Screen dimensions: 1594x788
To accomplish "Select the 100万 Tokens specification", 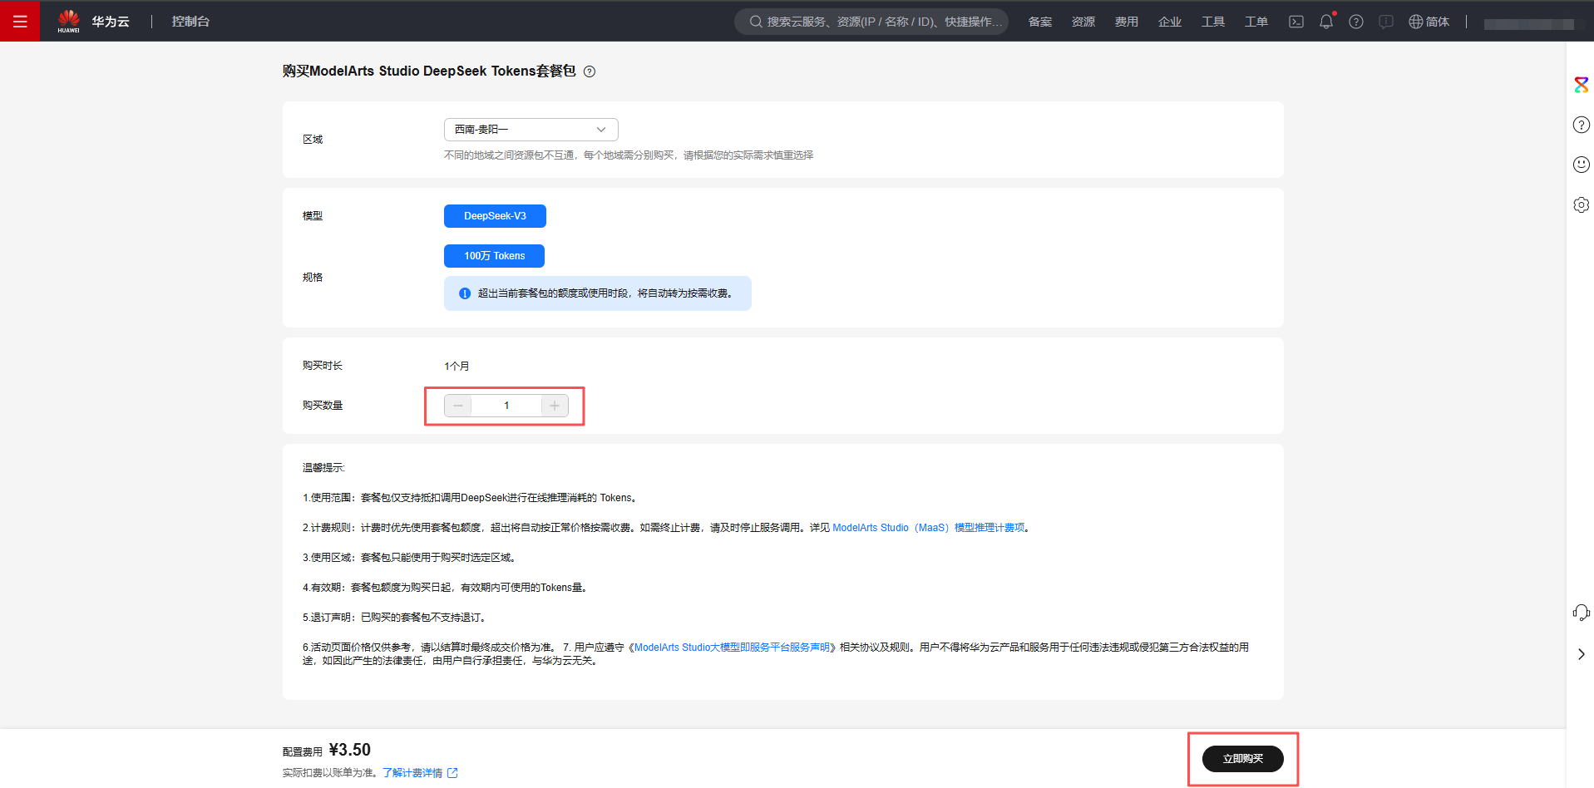I will 494,256.
